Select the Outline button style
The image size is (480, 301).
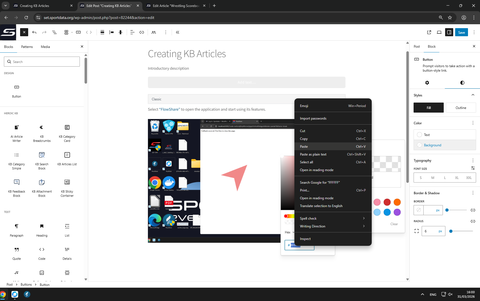point(461,108)
